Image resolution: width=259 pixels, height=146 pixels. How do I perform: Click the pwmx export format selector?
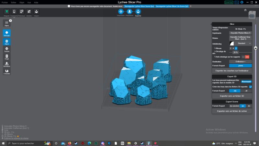(x=241, y=66)
